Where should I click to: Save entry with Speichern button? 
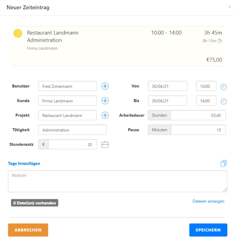[208, 230]
